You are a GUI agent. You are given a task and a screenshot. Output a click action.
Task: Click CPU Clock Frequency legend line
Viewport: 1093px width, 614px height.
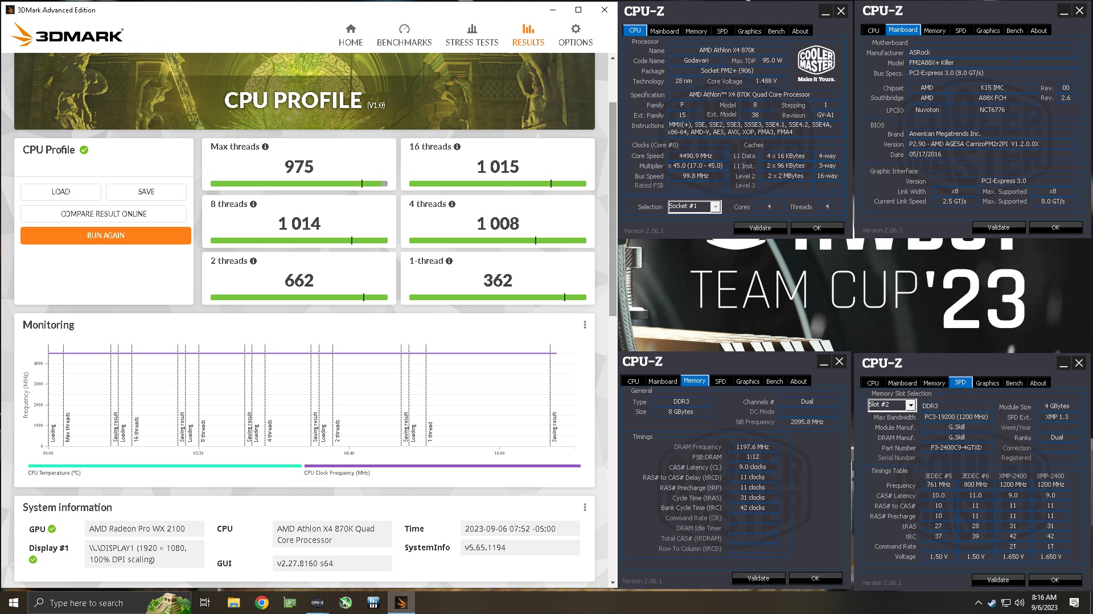coord(442,466)
